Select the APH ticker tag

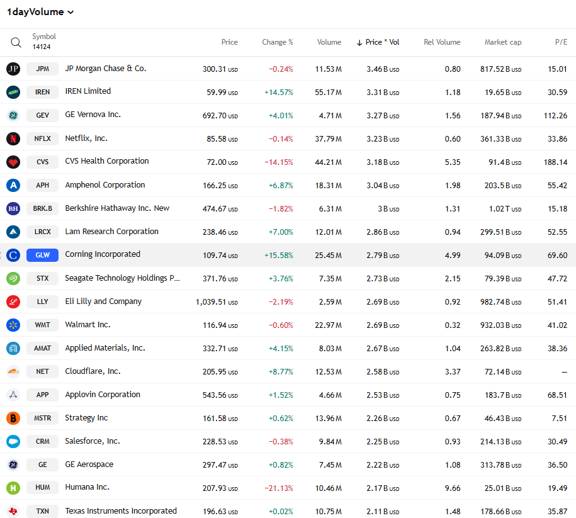(x=43, y=185)
